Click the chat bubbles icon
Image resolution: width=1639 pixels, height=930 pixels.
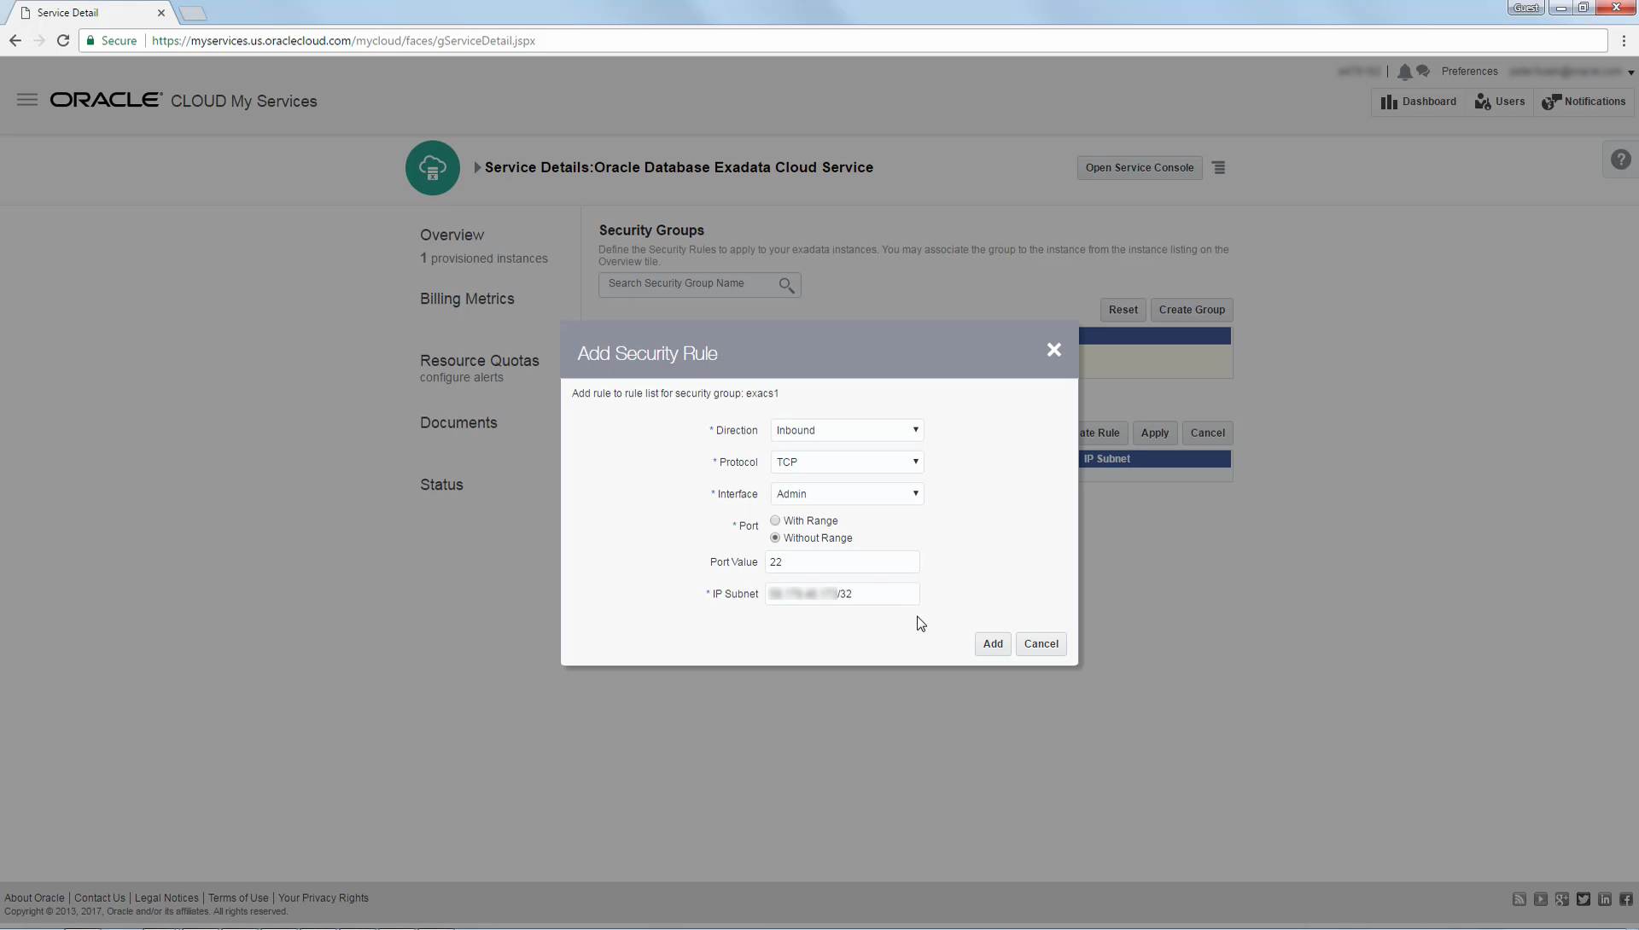tap(1423, 72)
